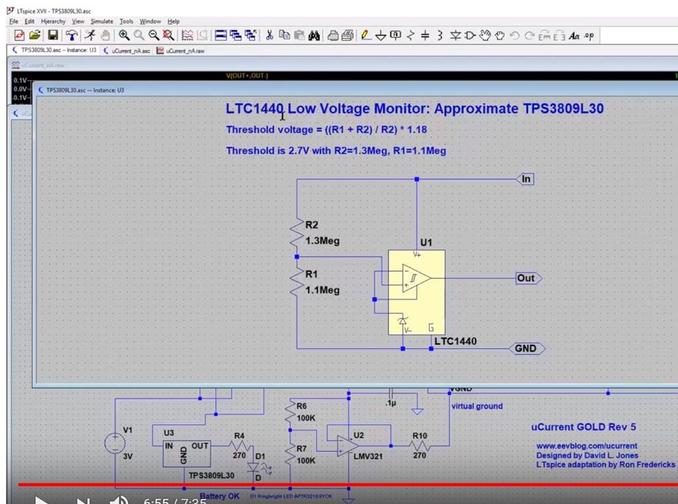Open the Window menu
Viewport: 678px width, 504px height.
[150, 21]
